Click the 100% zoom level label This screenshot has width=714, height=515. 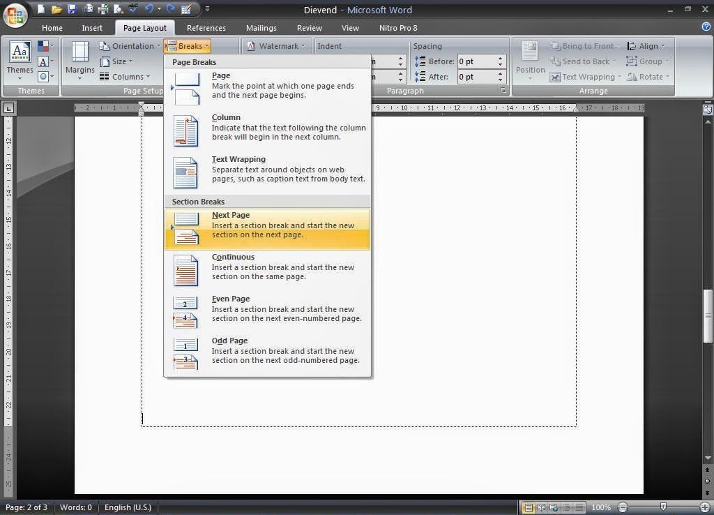point(601,507)
